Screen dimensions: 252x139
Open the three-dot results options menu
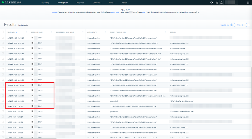(x=249, y=25)
